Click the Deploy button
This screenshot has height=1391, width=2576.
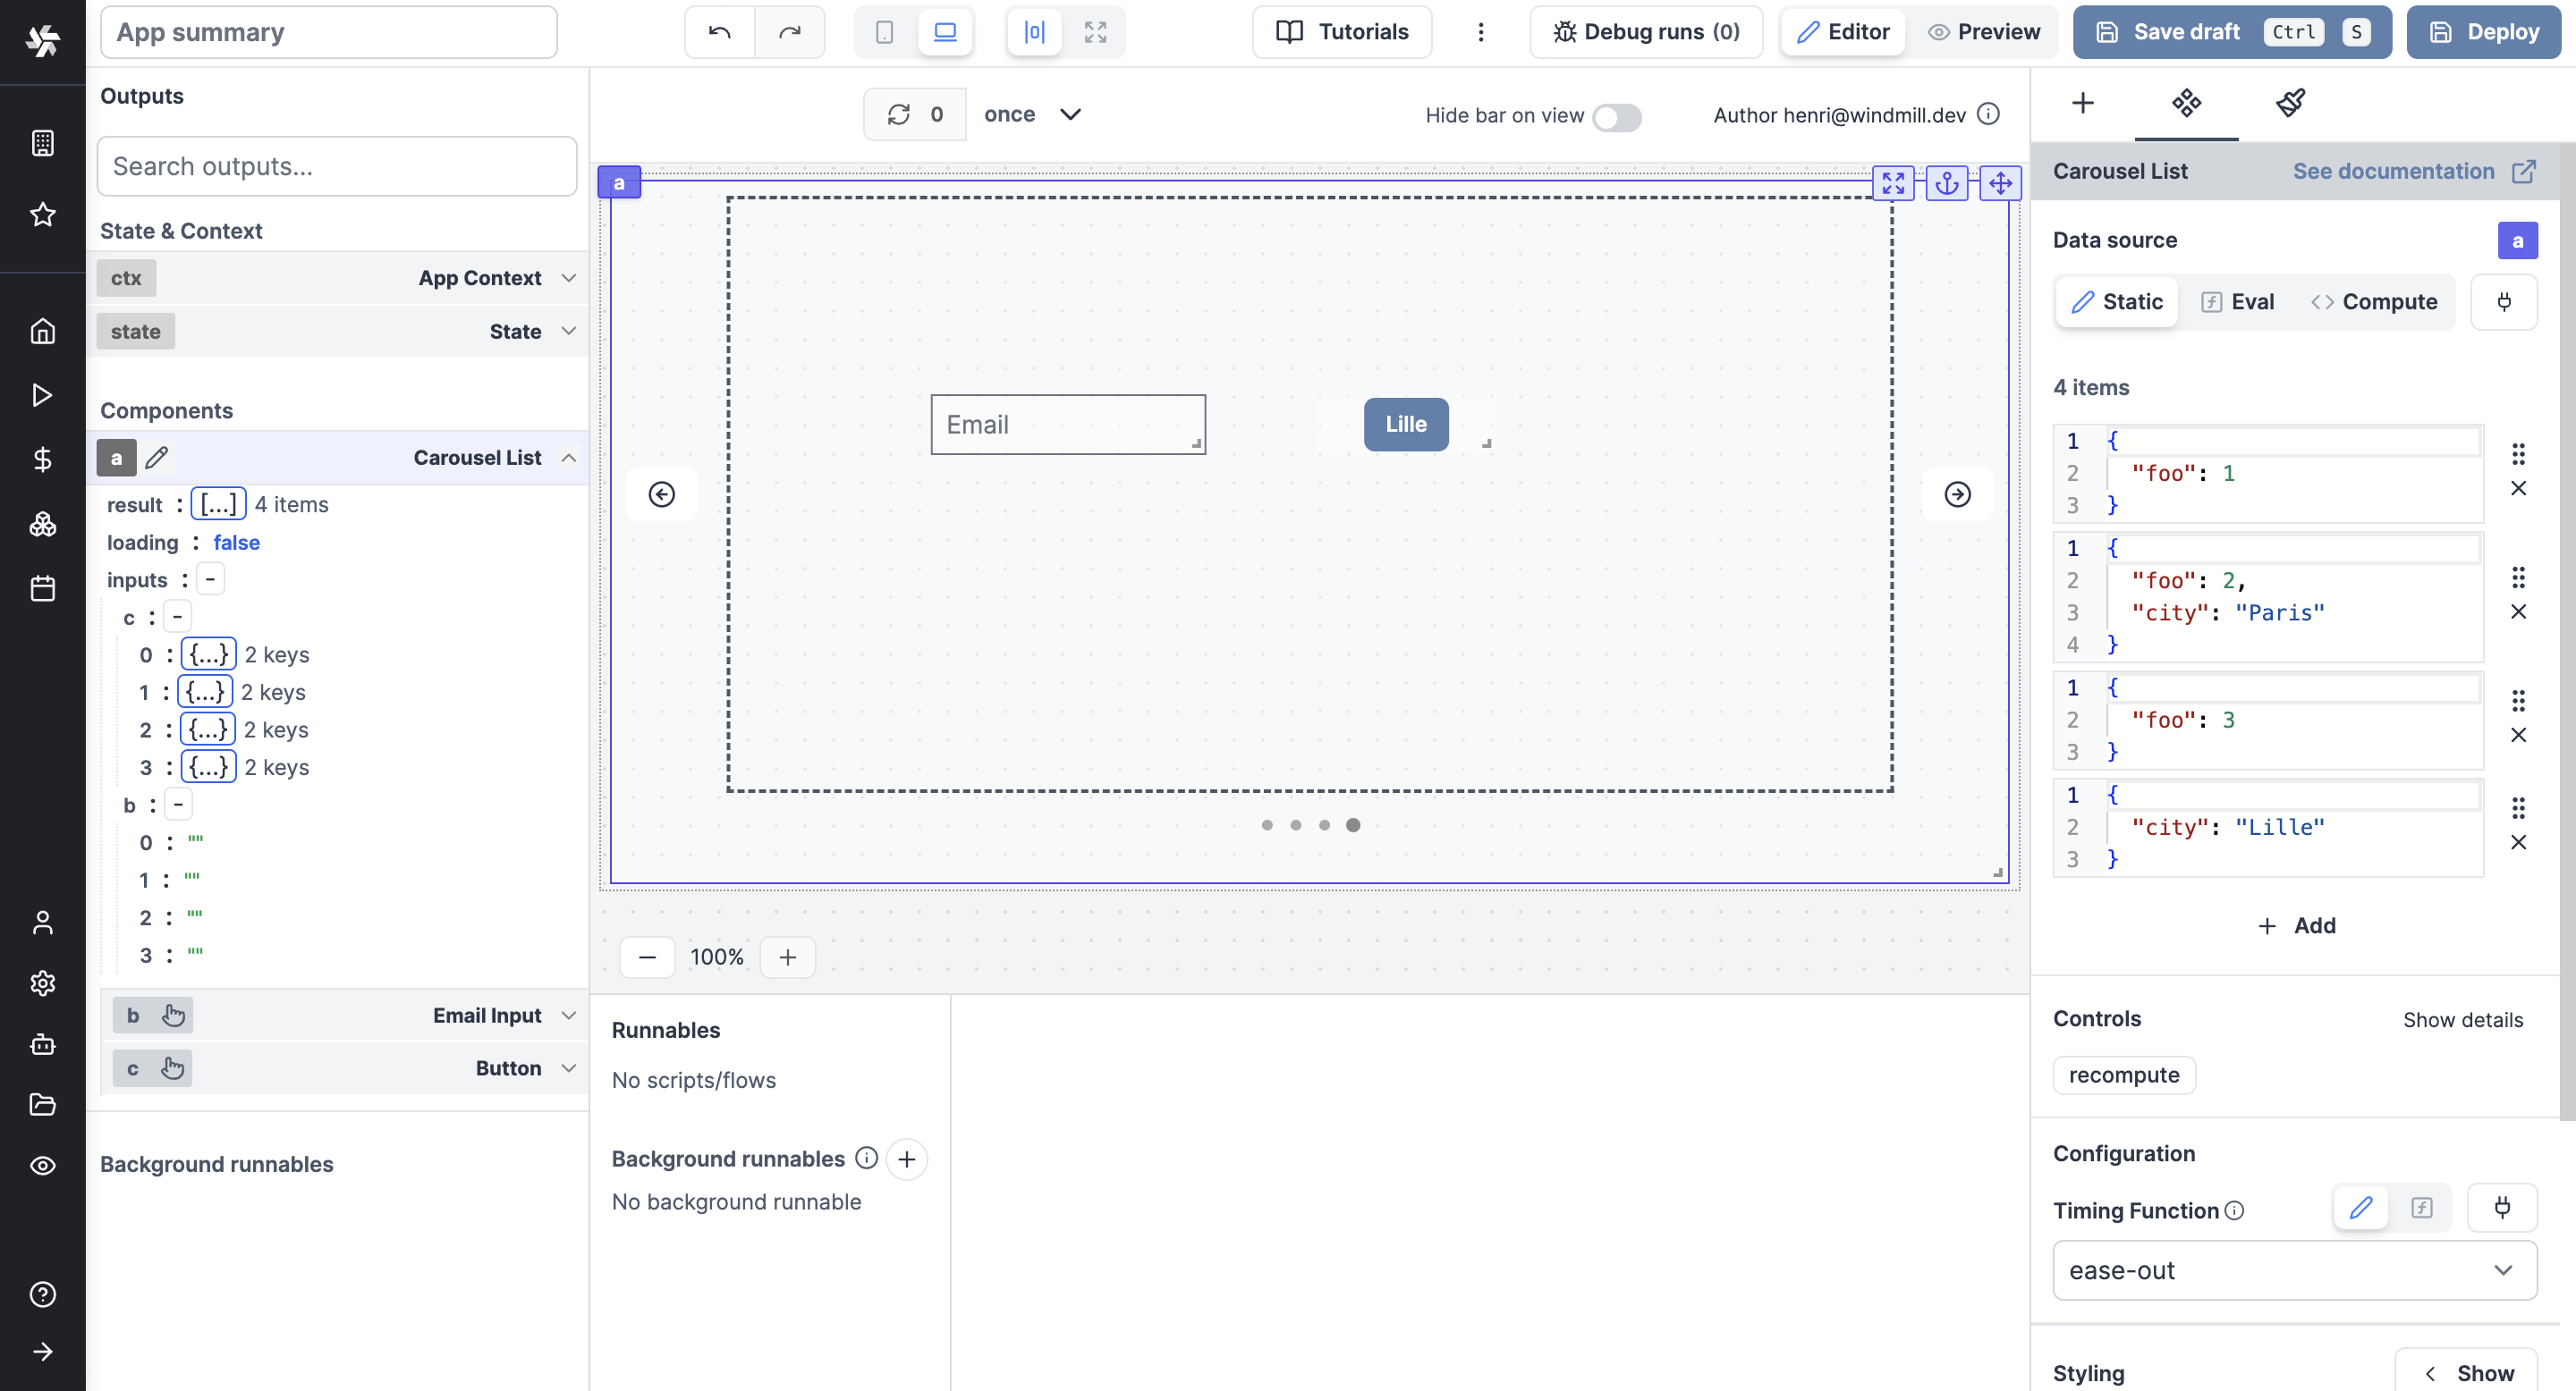point(2484,32)
